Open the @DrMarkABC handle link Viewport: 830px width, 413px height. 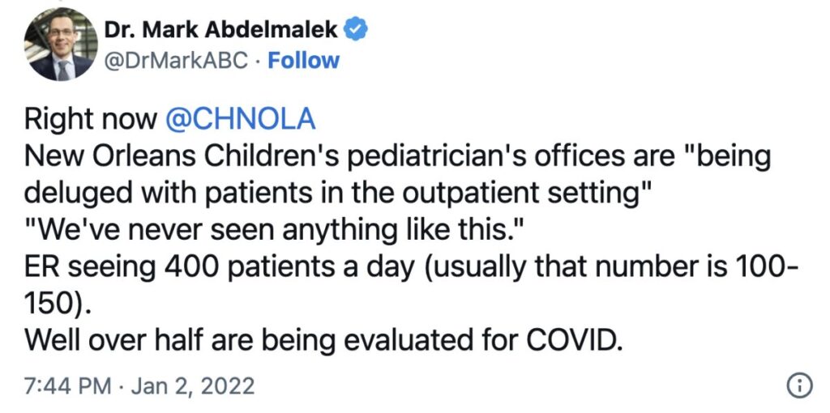click(176, 62)
